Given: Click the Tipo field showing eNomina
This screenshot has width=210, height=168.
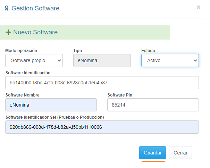Looking at the screenshot, I should click(102, 60).
